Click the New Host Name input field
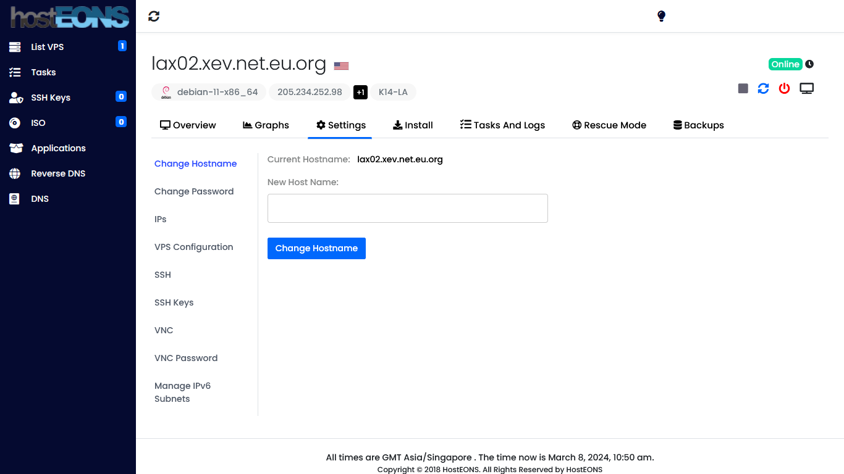Screen dimensions: 844x474 [x=407, y=208]
